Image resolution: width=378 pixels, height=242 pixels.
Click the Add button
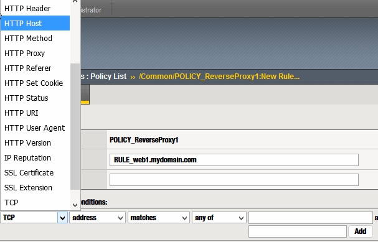(361, 231)
